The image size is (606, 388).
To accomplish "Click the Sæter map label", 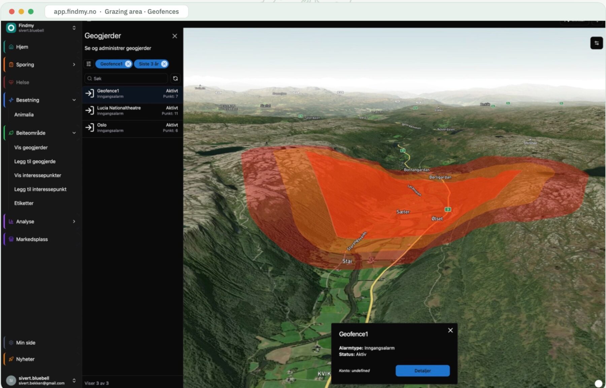I will tap(403, 212).
